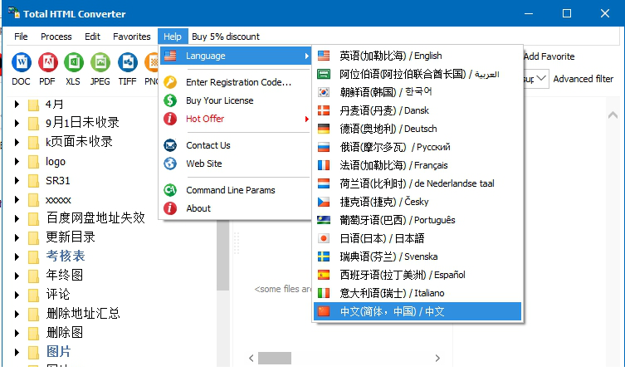Click Advanced filter link

[x=583, y=79]
